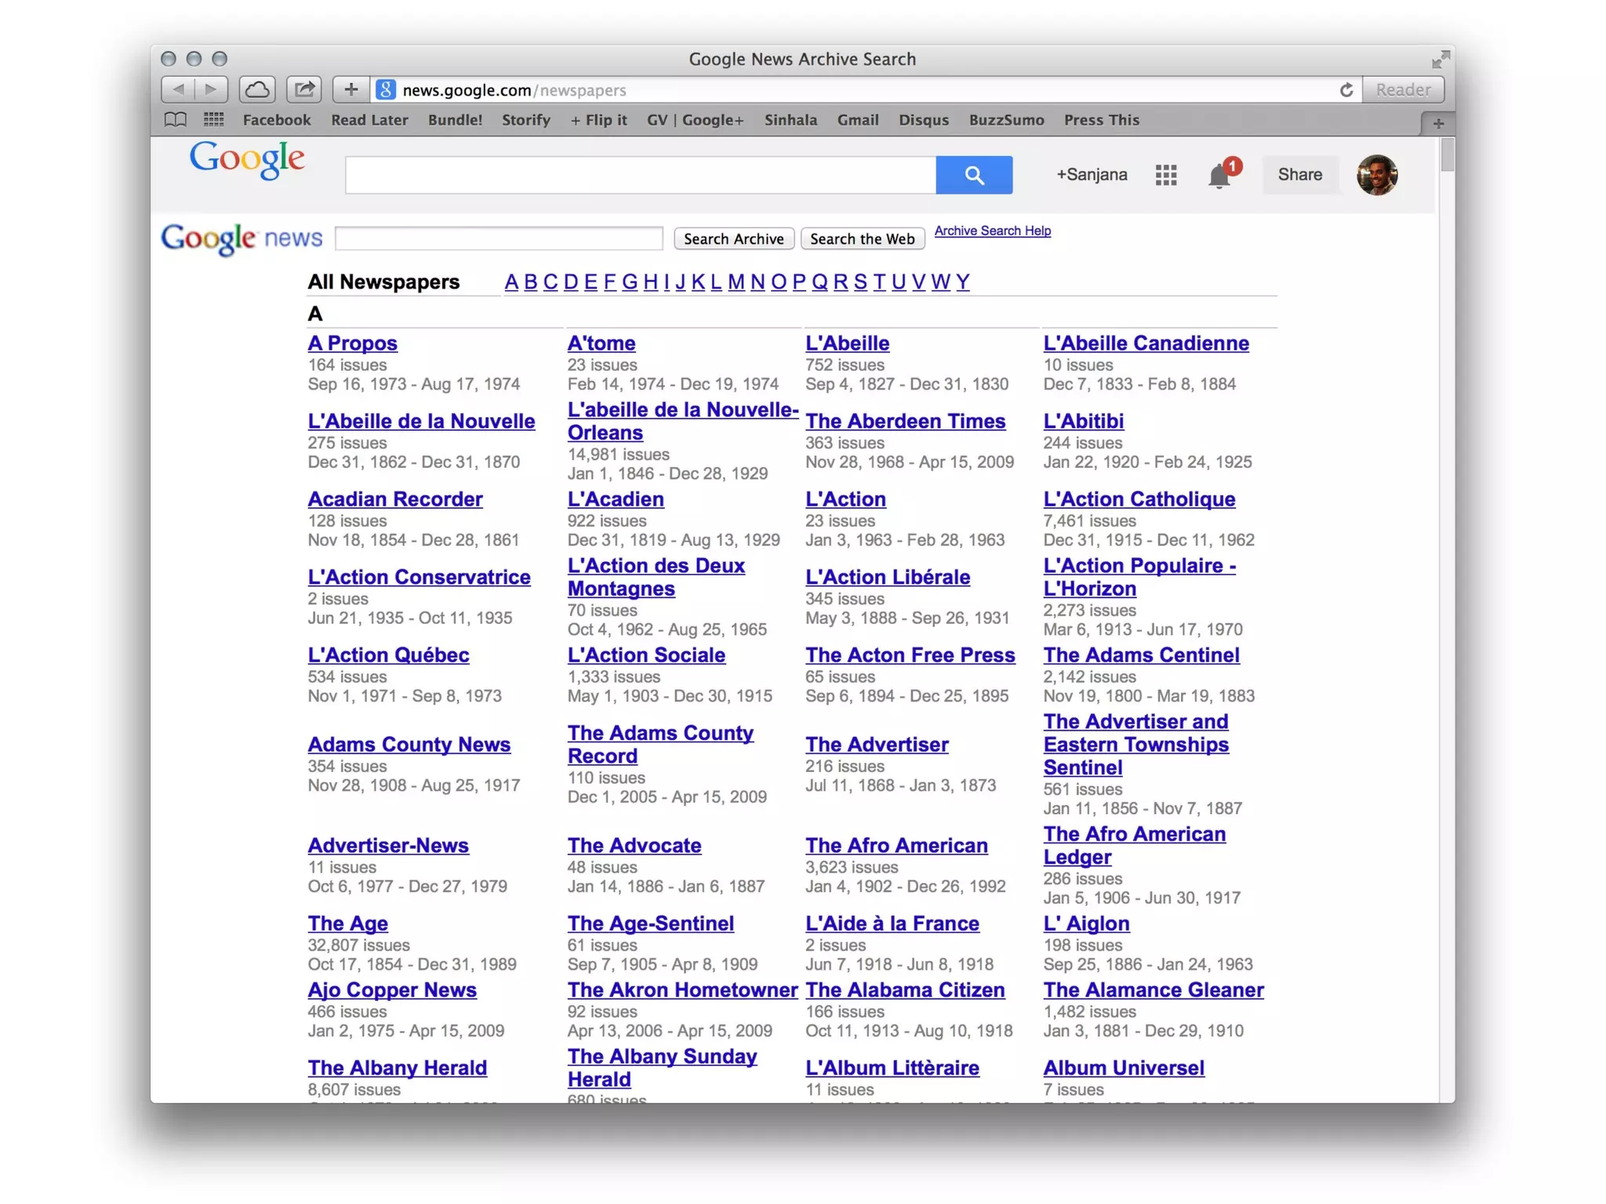Open the Google notifications bell icon
1606x1204 pixels.
pos(1219,176)
